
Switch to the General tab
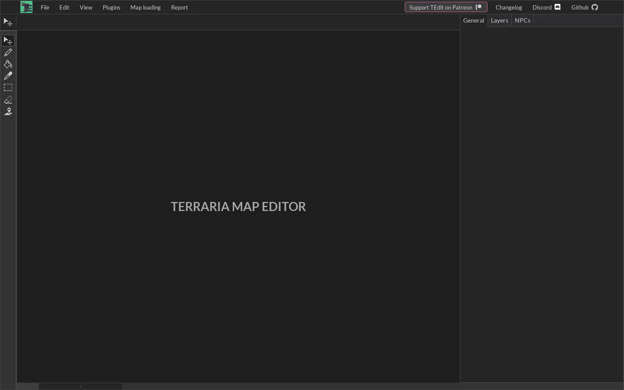tap(474, 20)
